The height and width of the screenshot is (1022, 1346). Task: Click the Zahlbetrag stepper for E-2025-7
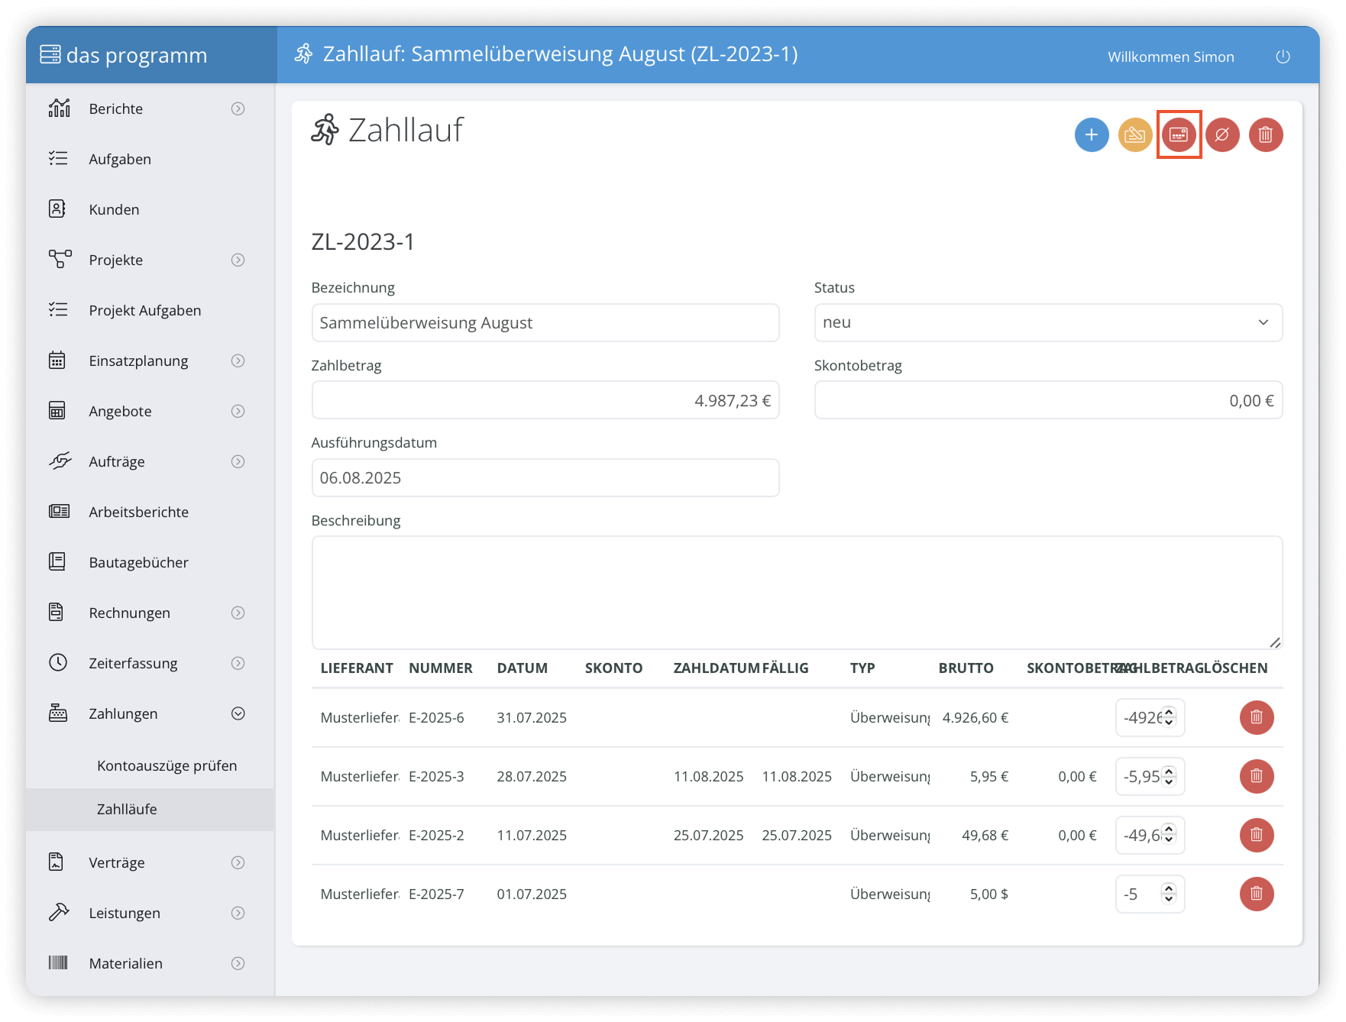tap(1169, 894)
